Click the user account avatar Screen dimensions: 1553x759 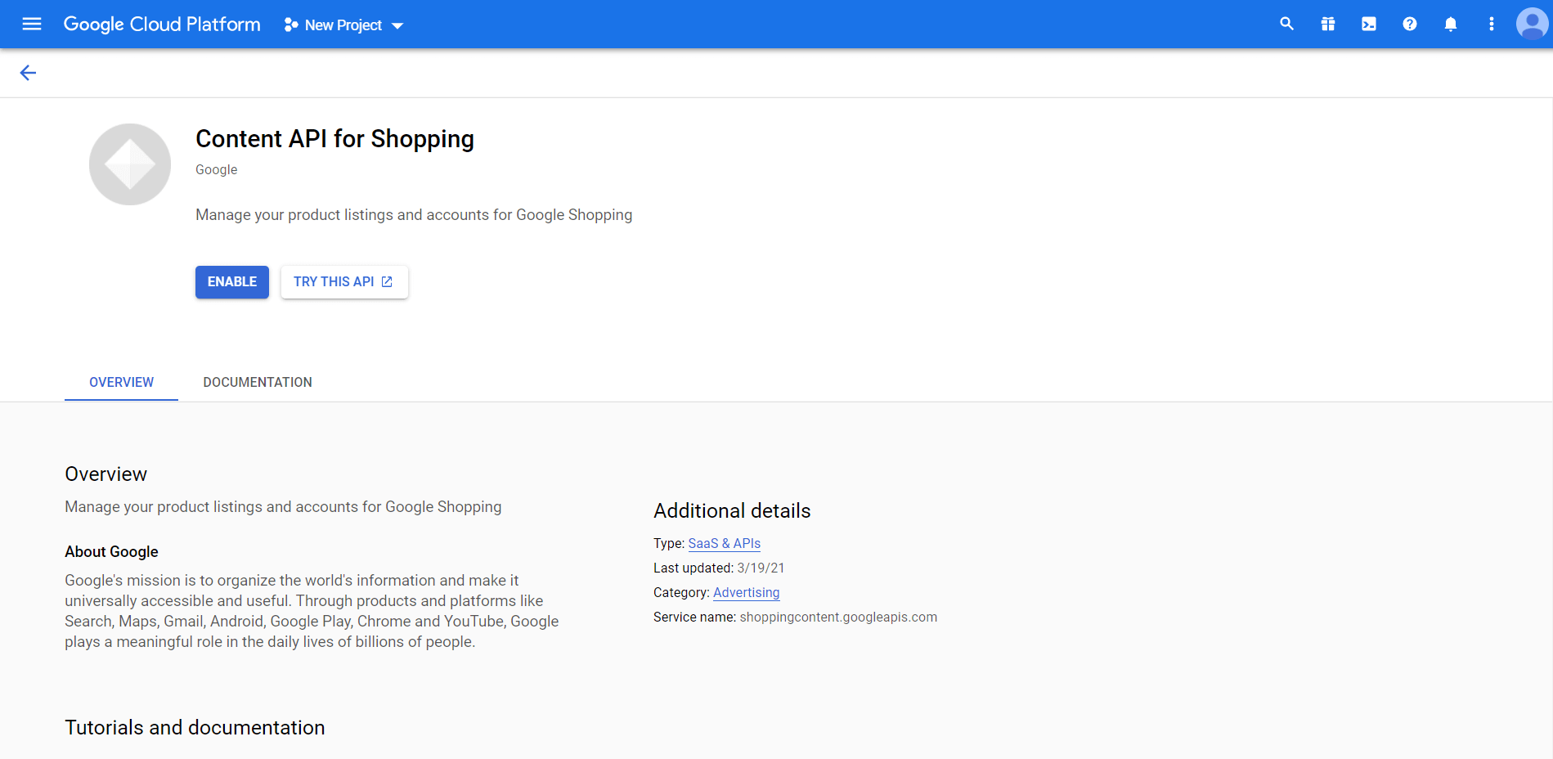click(1532, 24)
